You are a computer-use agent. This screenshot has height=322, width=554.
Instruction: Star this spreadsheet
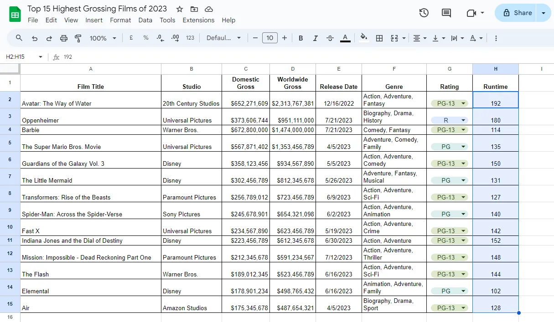click(180, 9)
